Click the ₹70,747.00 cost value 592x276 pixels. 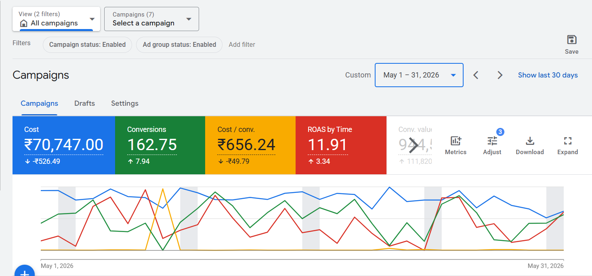click(64, 145)
